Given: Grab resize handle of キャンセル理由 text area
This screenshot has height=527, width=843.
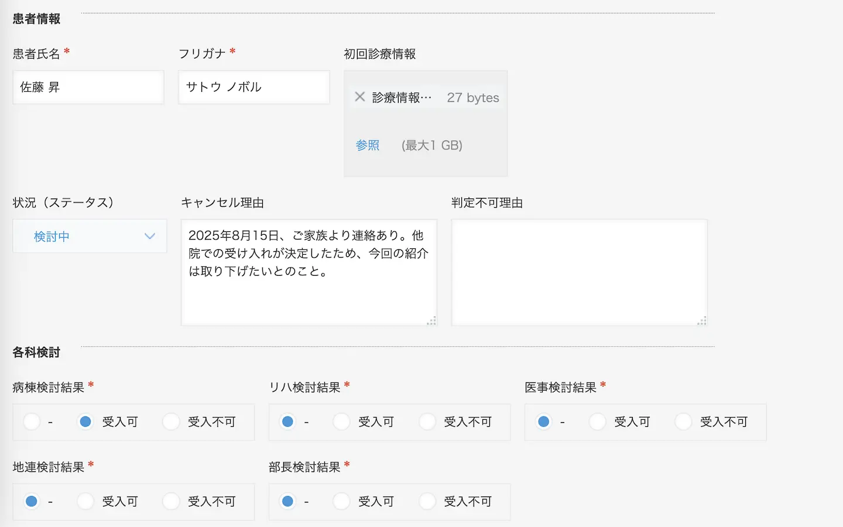Looking at the screenshot, I should click(x=431, y=320).
